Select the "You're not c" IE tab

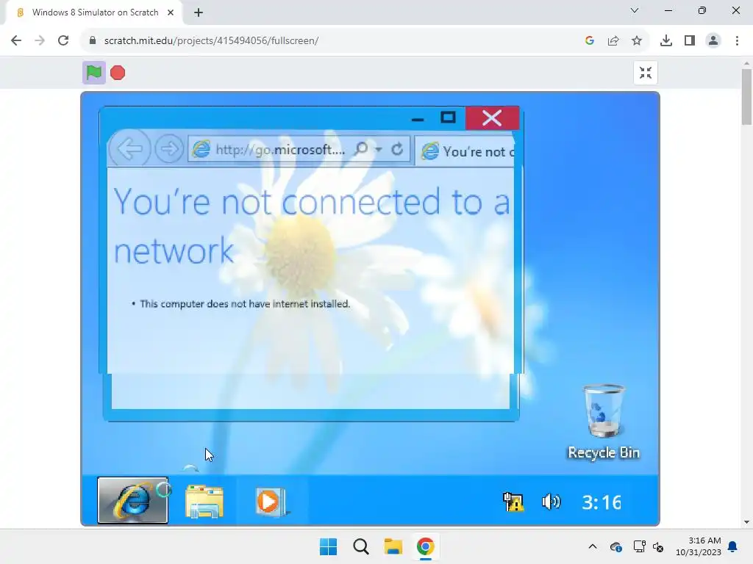[x=465, y=151]
